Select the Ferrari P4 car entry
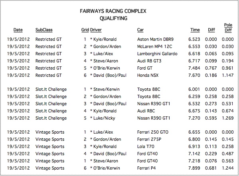Image resolution: width=239 pixels, height=176 pixels. [146, 168]
